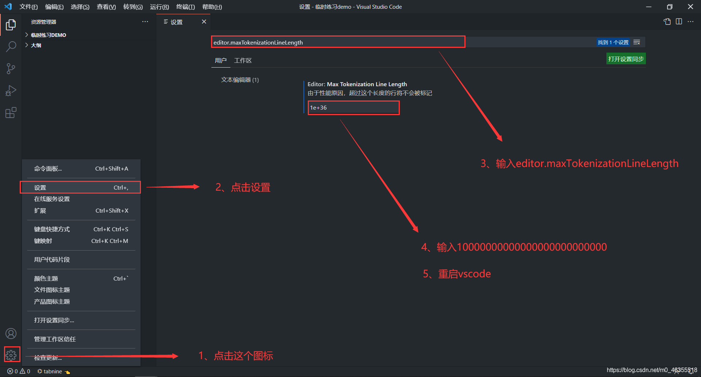Open the 编辑(E) menu
Image resolution: width=701 pixels, height=377 pixels.
54,7
